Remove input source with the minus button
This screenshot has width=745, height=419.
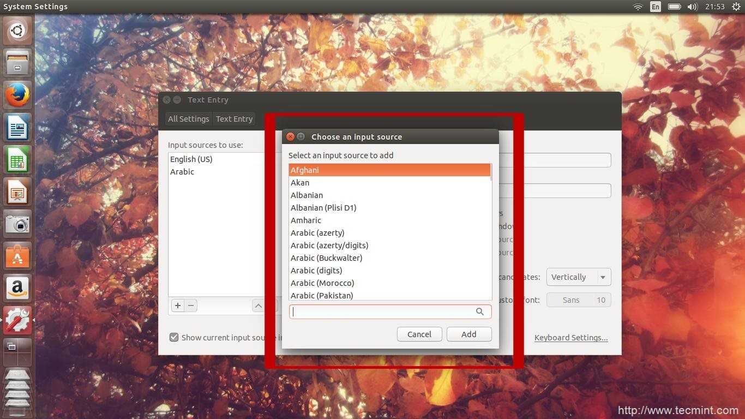[191, 306]
